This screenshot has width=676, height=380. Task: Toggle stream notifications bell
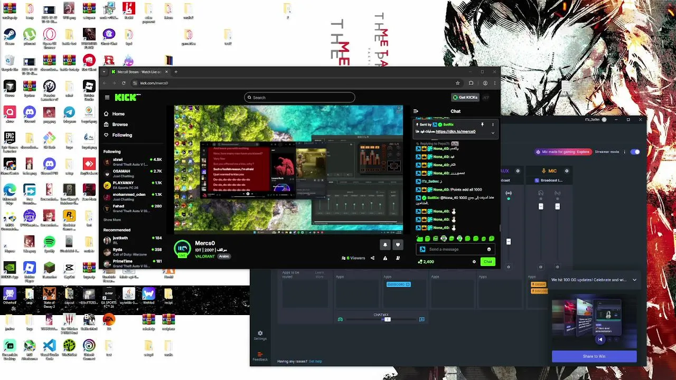pyautogui.click(x=385, y=244)
